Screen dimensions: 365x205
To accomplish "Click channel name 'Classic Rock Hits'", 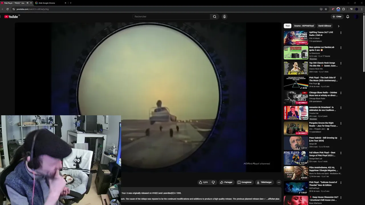I will (x=316, y=69).
